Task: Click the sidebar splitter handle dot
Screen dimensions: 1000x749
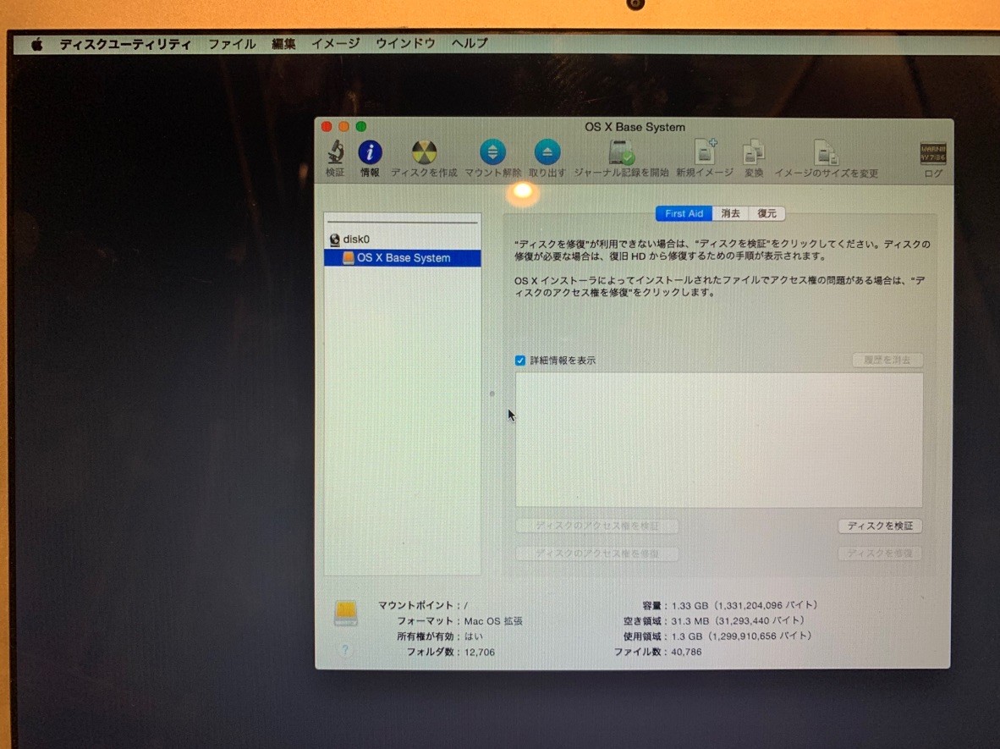Action: pos(492,394)
